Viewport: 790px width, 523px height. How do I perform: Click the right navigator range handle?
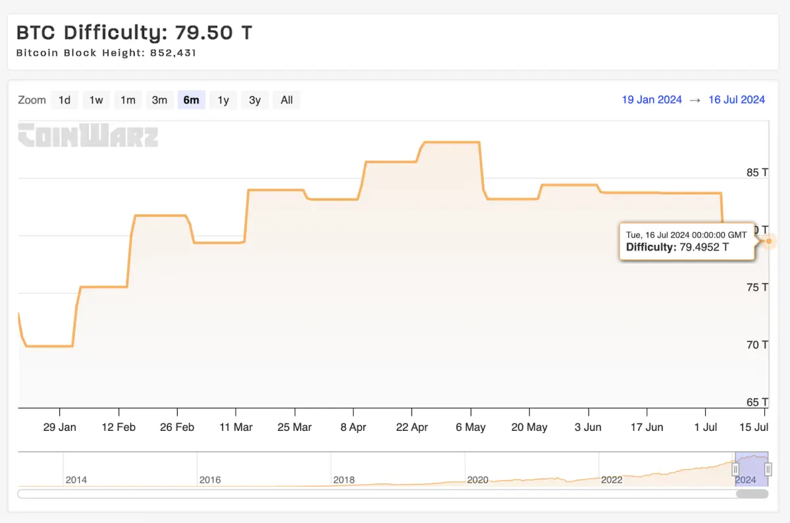pos(768,469)
